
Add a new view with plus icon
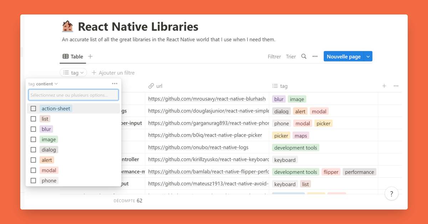90,57
